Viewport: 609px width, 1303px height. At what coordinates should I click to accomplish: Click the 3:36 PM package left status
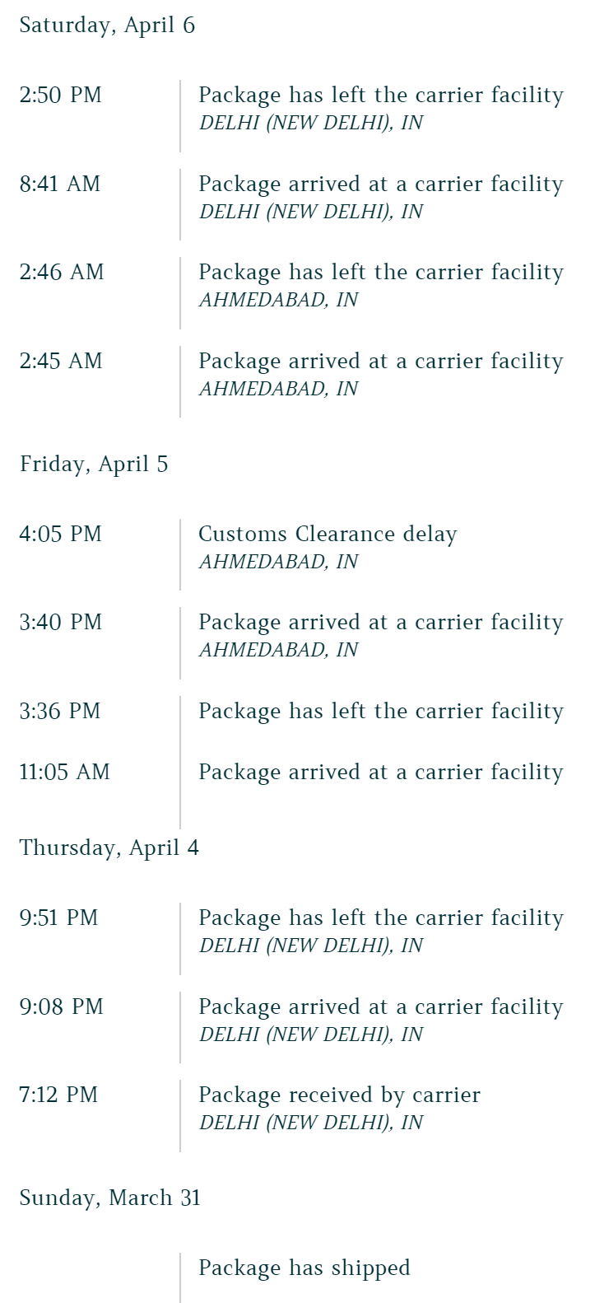(380, 712)
